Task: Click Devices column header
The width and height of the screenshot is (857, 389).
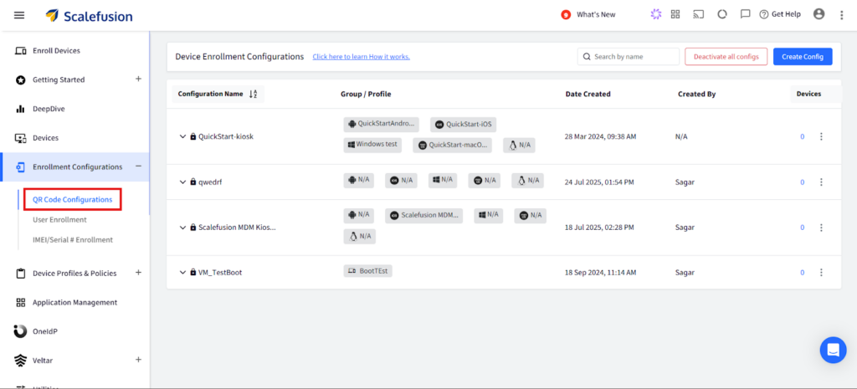Action: [809, 94]
